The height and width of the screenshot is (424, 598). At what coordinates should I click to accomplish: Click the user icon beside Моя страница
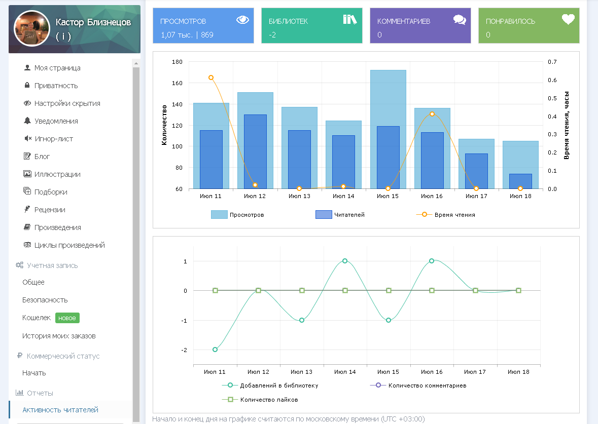point(27,68)
